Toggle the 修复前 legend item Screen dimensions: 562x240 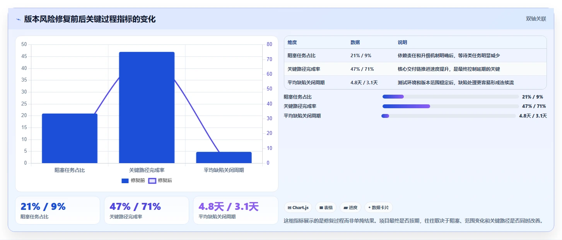coord(133,180)
